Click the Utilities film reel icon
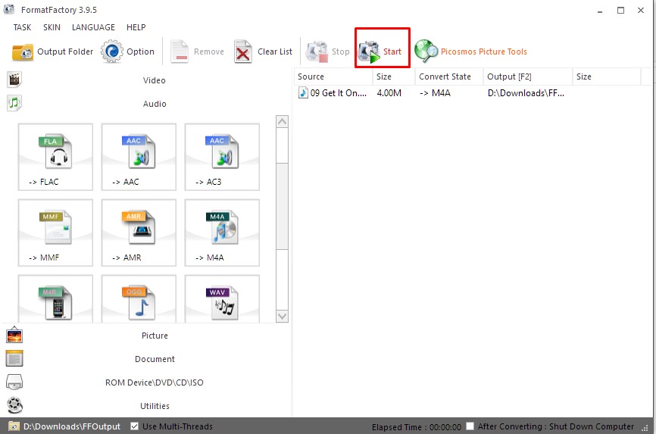This screenshot has width=656, height=434. coord(15,405)
